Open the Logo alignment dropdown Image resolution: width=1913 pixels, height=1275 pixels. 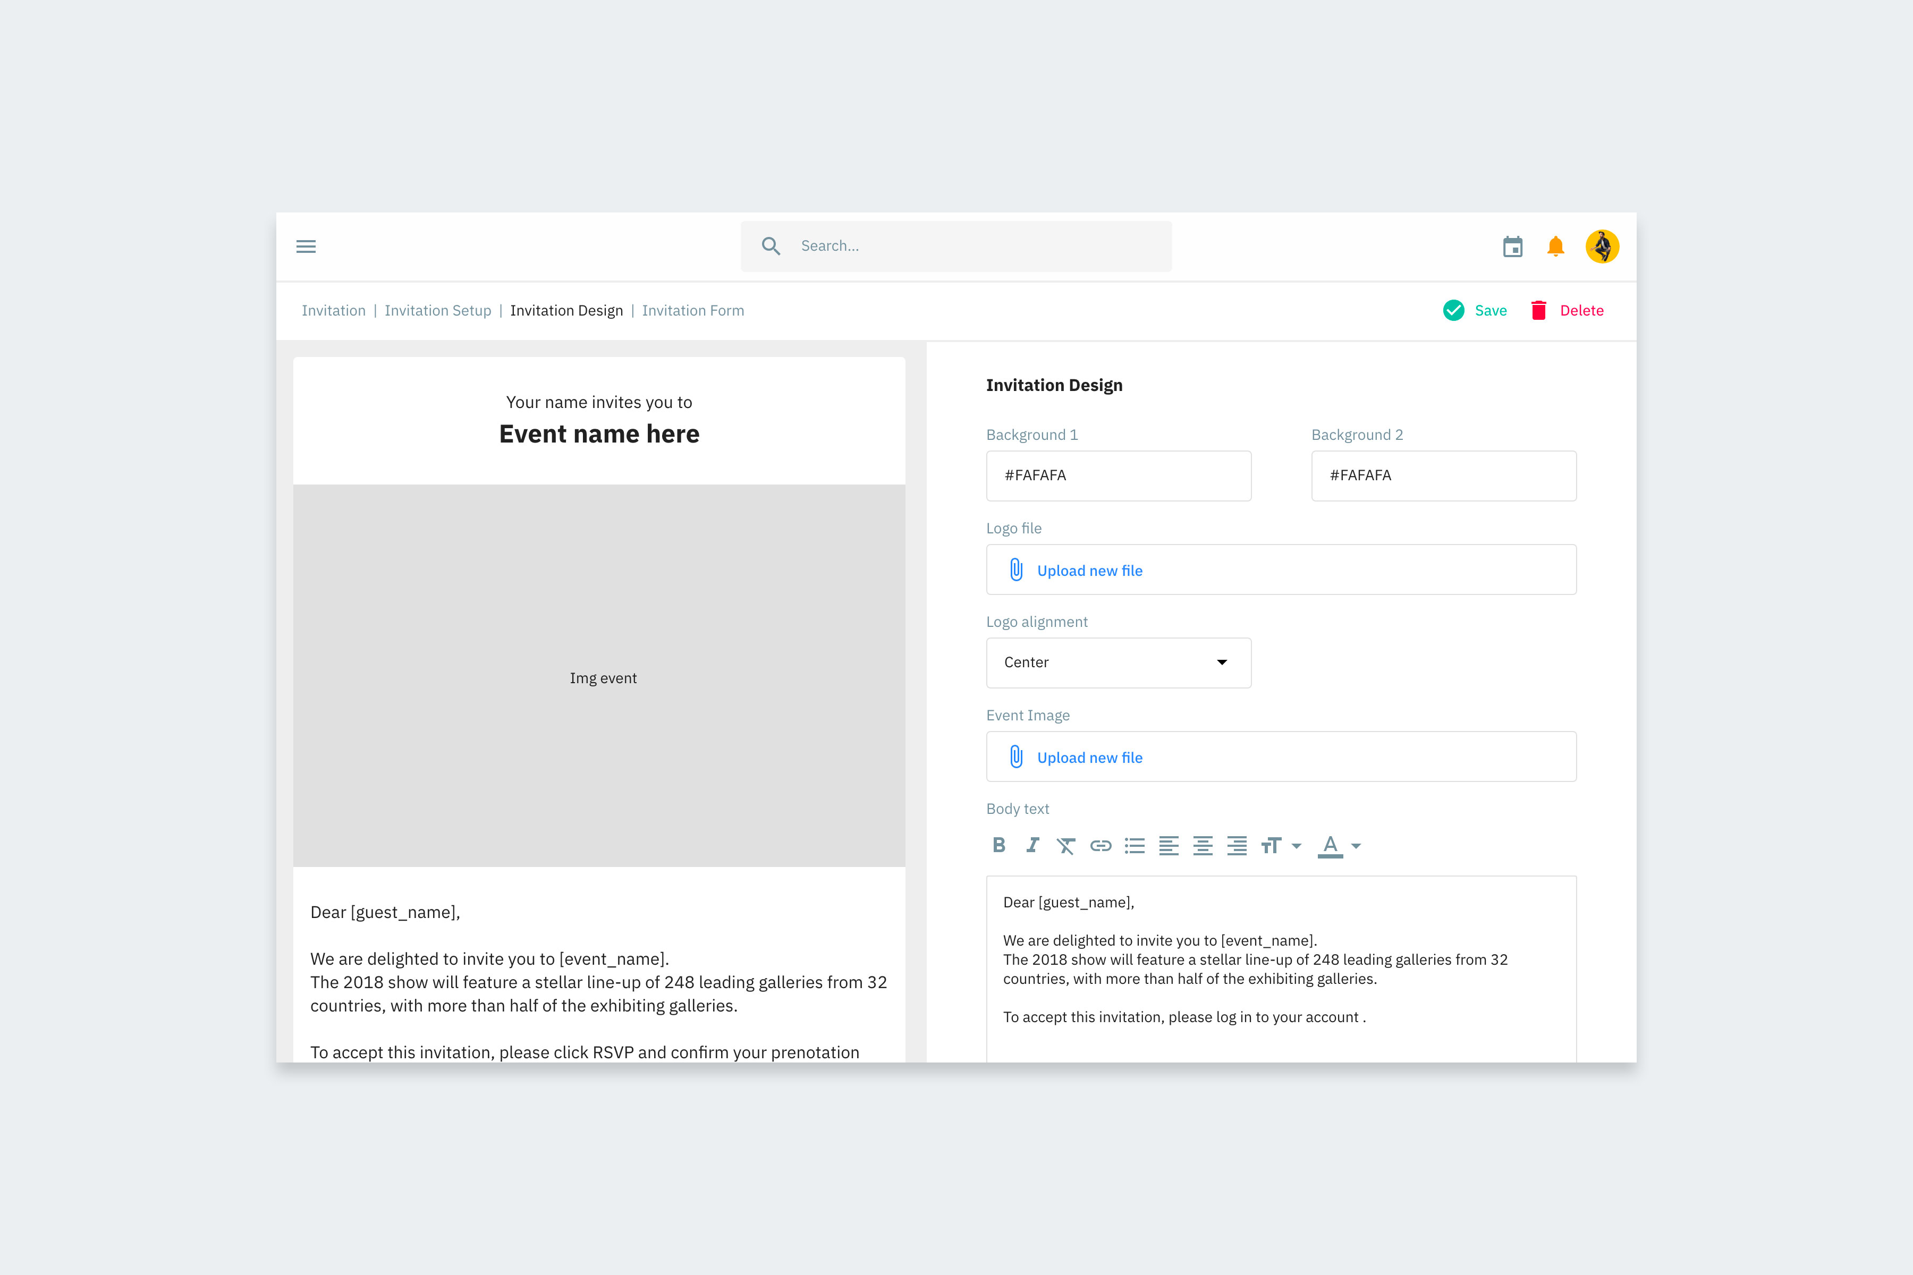click(1119, 662)
